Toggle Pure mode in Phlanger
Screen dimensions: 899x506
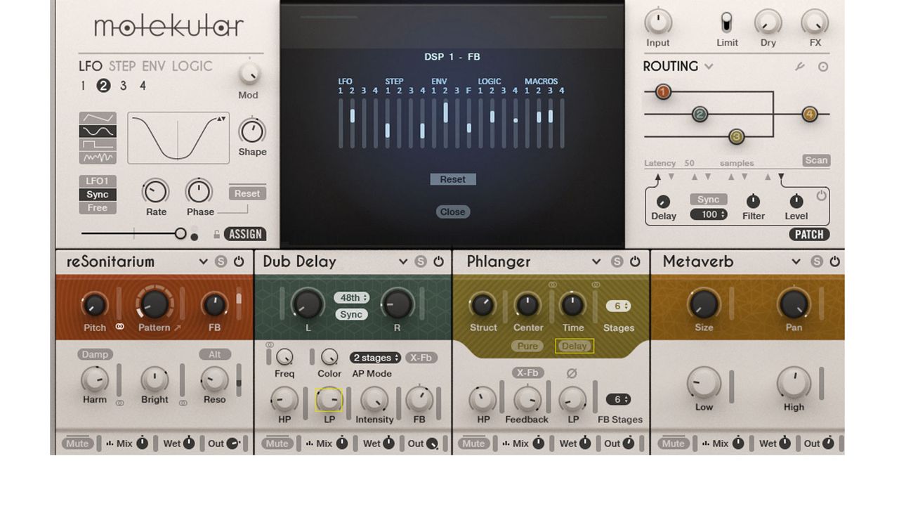pyautogui.click(x=527, y=346)
